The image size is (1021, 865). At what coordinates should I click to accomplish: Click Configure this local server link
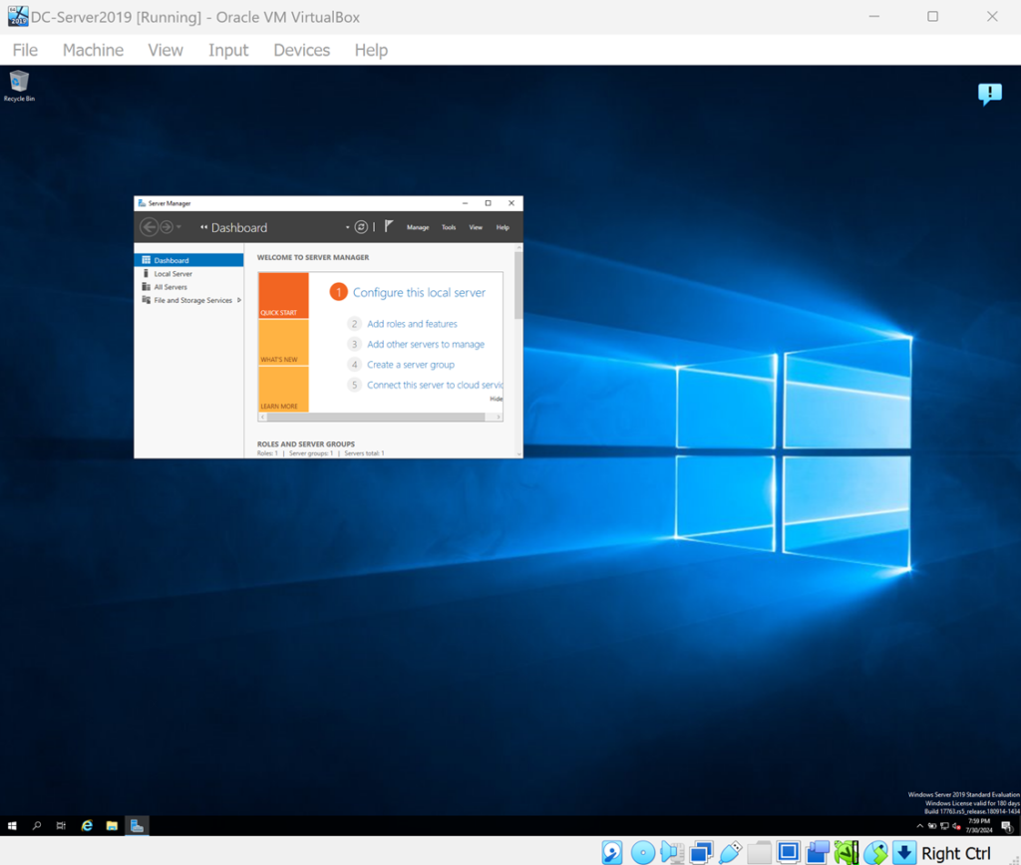pos(419,292)
